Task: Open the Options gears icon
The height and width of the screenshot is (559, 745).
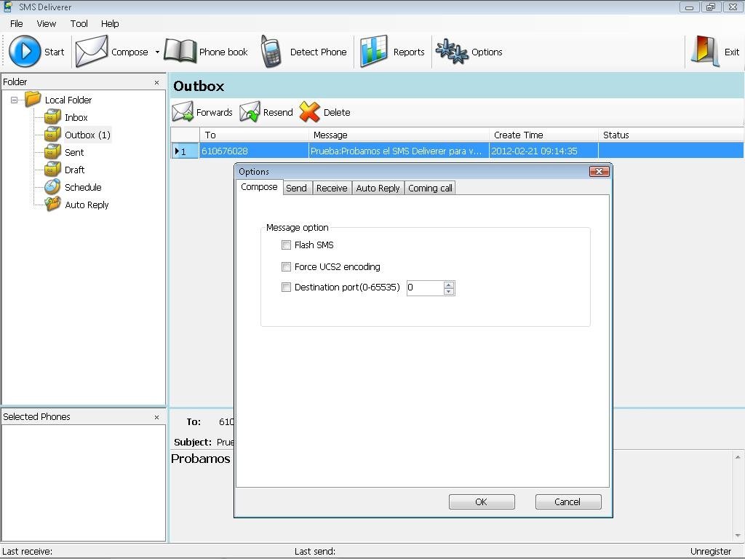Action: pos(452,52)
